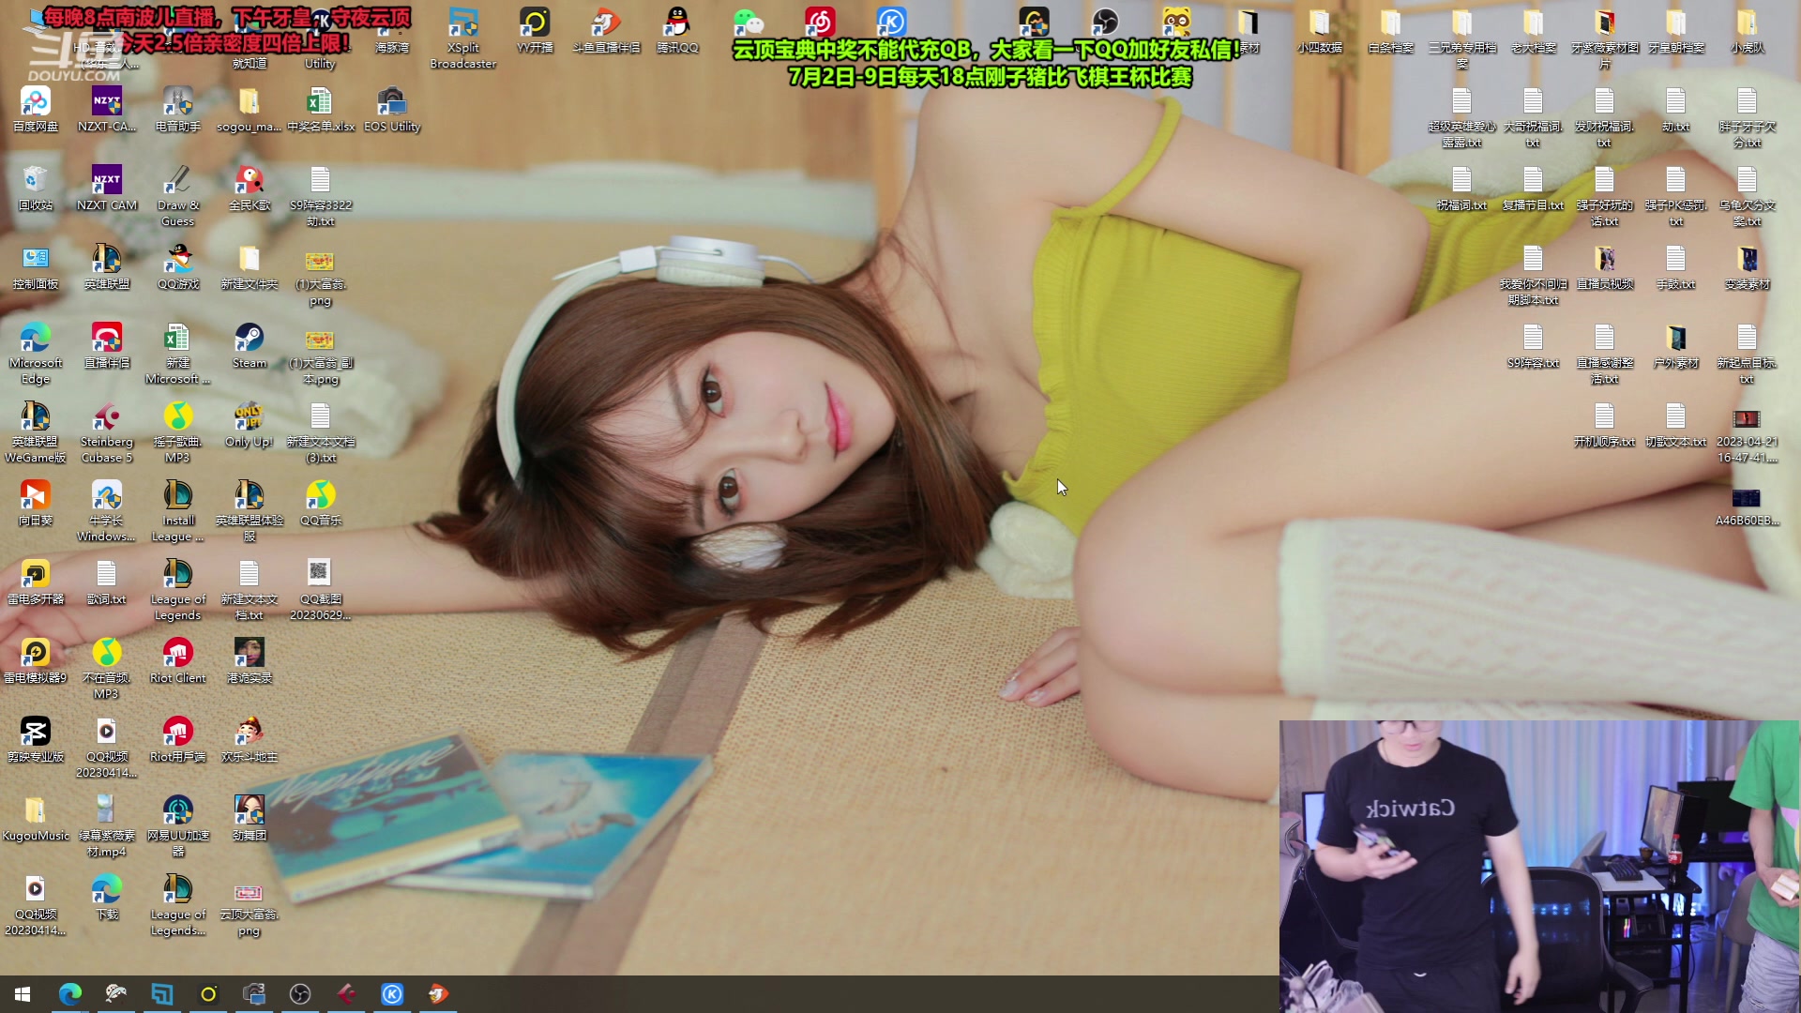Click the webcam overlay feed
The height and width of the screenshot is (1013, 1801).
pos(1538,865)
